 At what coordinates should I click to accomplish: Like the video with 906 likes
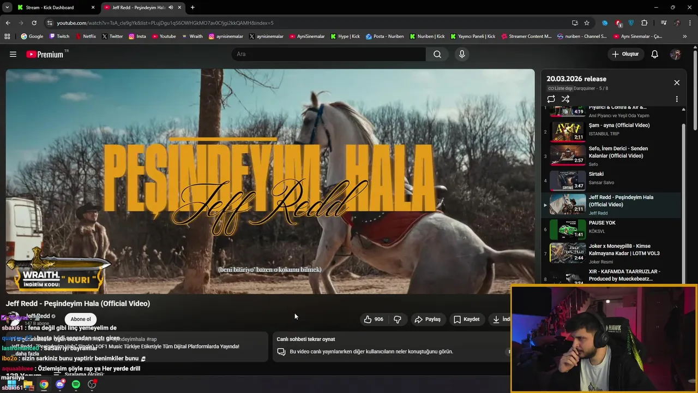point(374,319)
